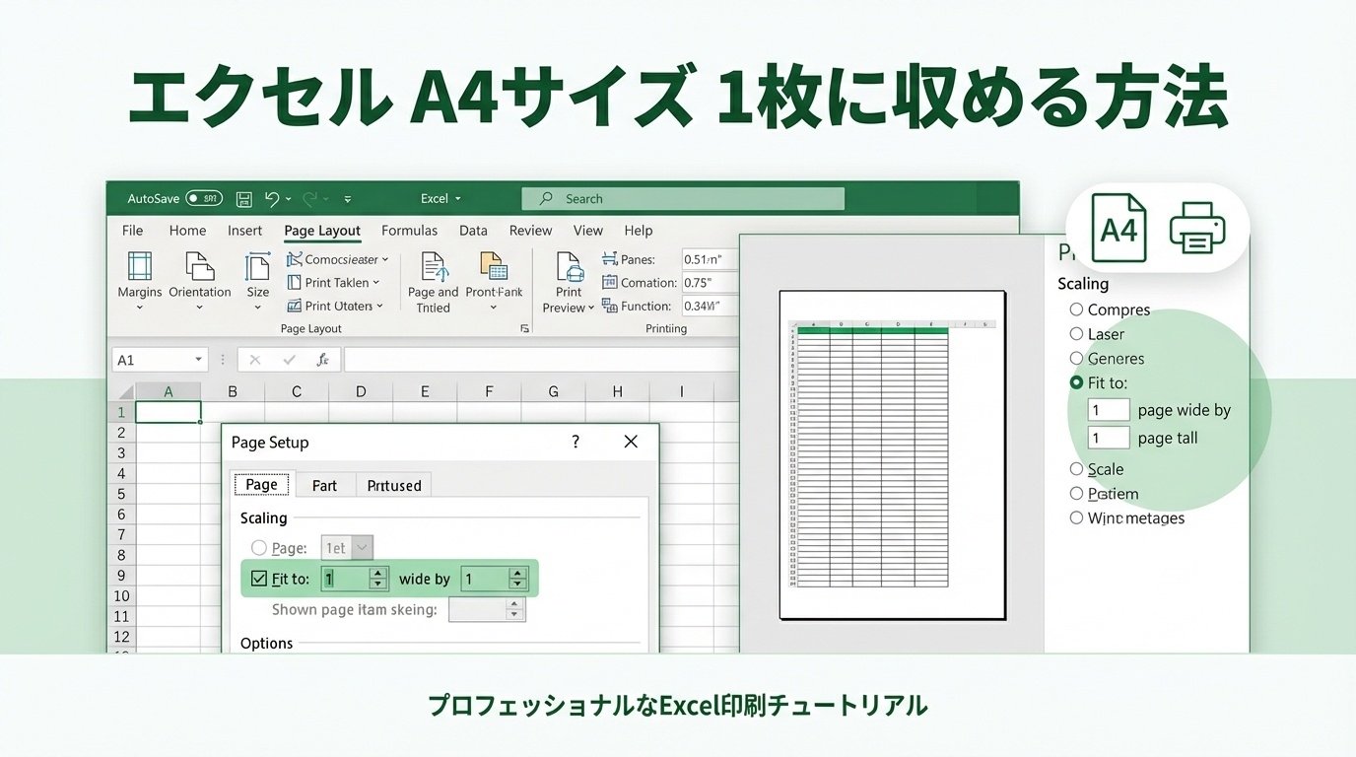Click the insert function fx icon
The height and width of the screenshot is (757, 1356).
pyautogui.click(x=322, y=360)
